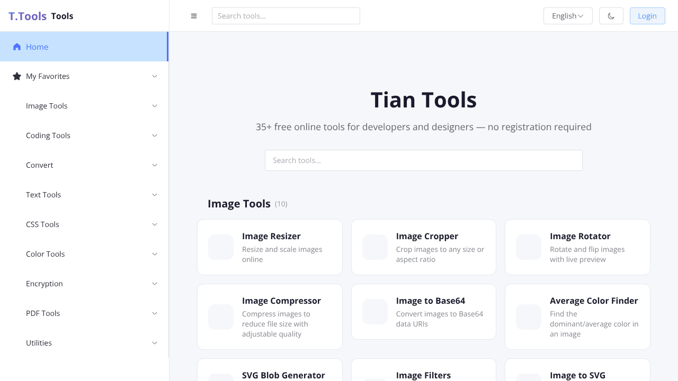Viewport: 678px width, 381px height.
Task: Expand the My Favorites chevron
Action: 155,76
